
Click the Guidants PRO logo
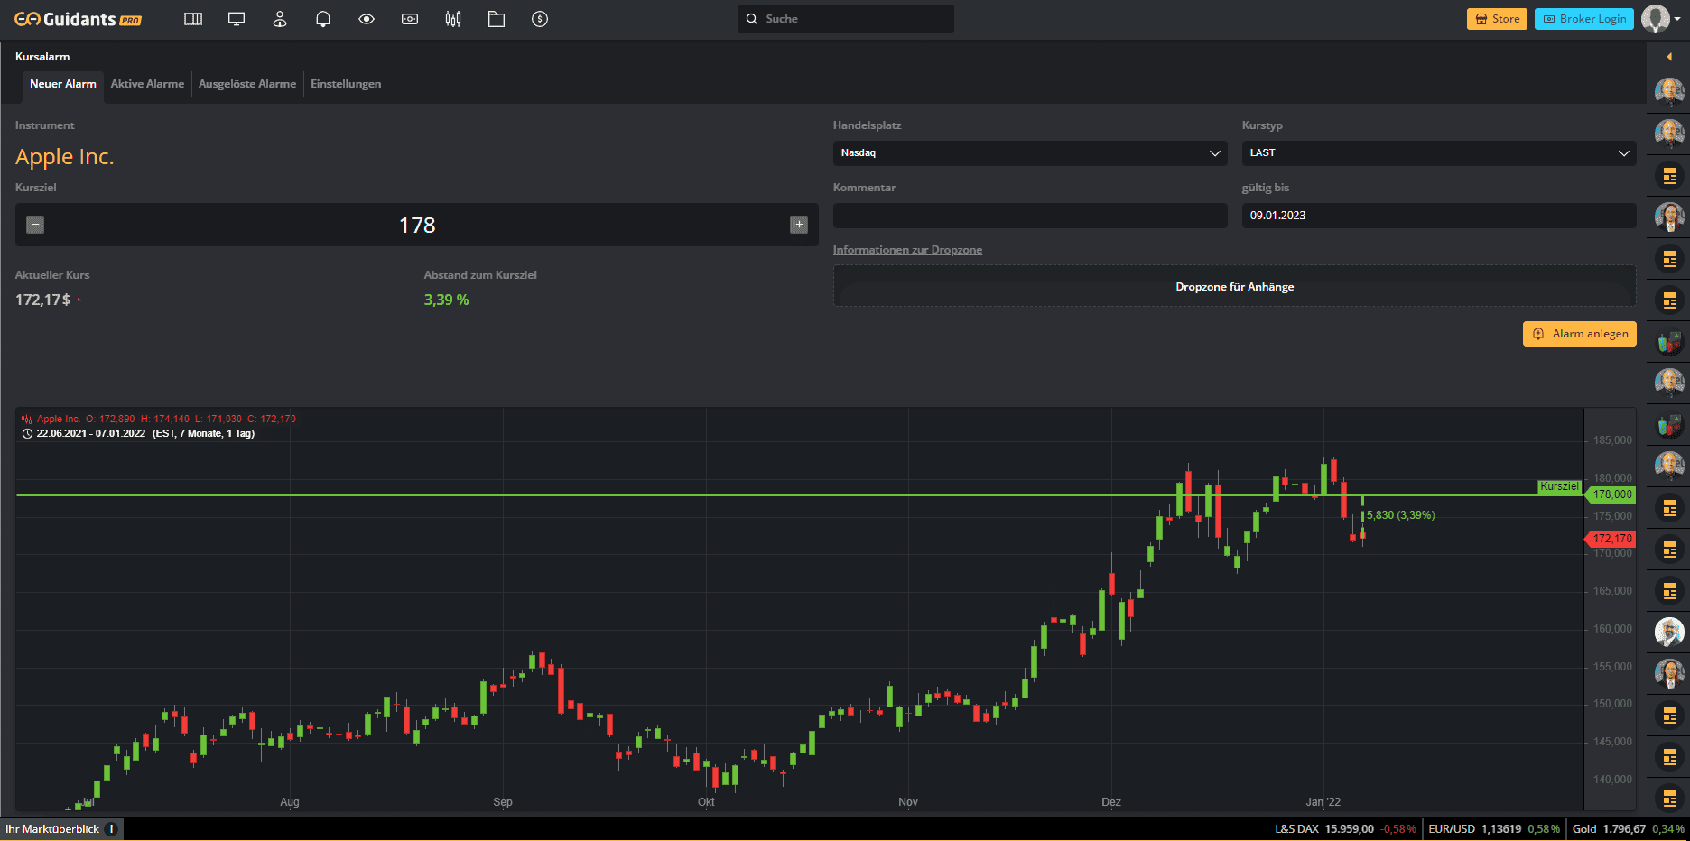79,19
